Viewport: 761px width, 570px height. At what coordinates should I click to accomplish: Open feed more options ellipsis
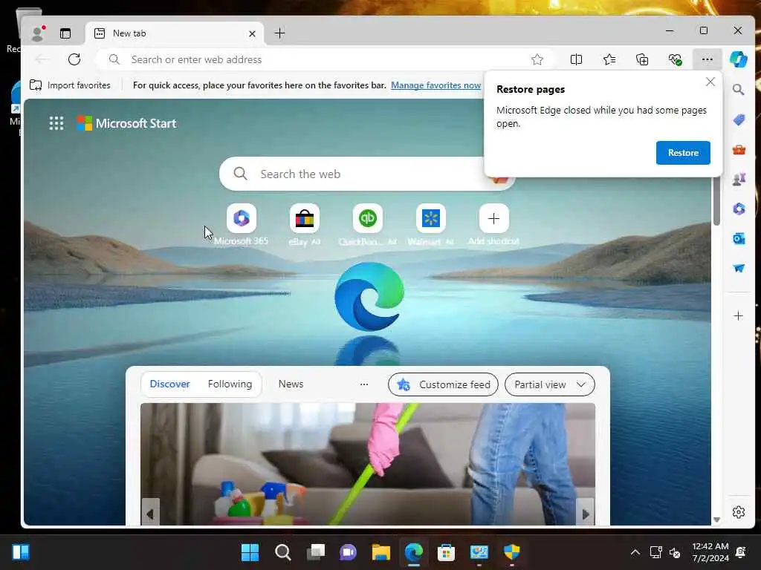(364, 384)
